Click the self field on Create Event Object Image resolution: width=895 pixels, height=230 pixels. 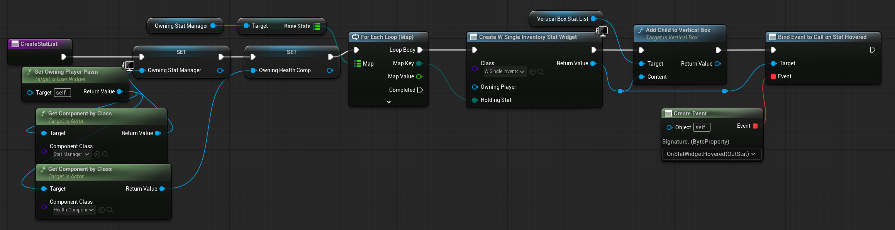pyautogui.click(x=701, y=127)
